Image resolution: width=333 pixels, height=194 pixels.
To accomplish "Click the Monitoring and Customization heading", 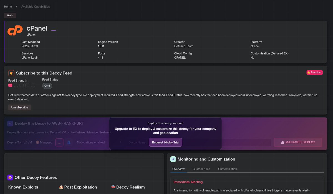I will pos(206,159).
